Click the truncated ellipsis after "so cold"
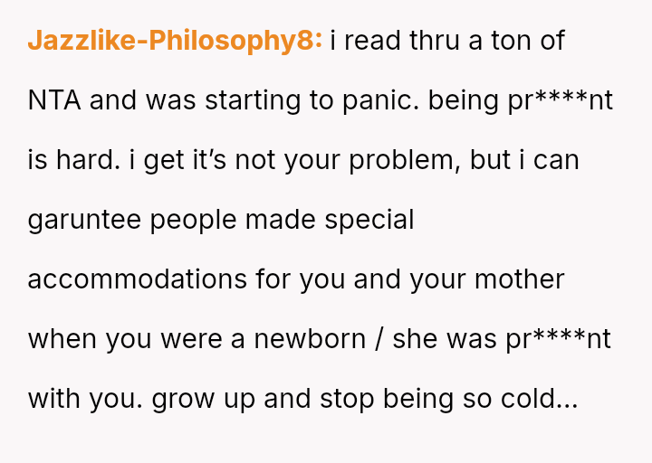The image size is (652, 463). tap(568, 399)
